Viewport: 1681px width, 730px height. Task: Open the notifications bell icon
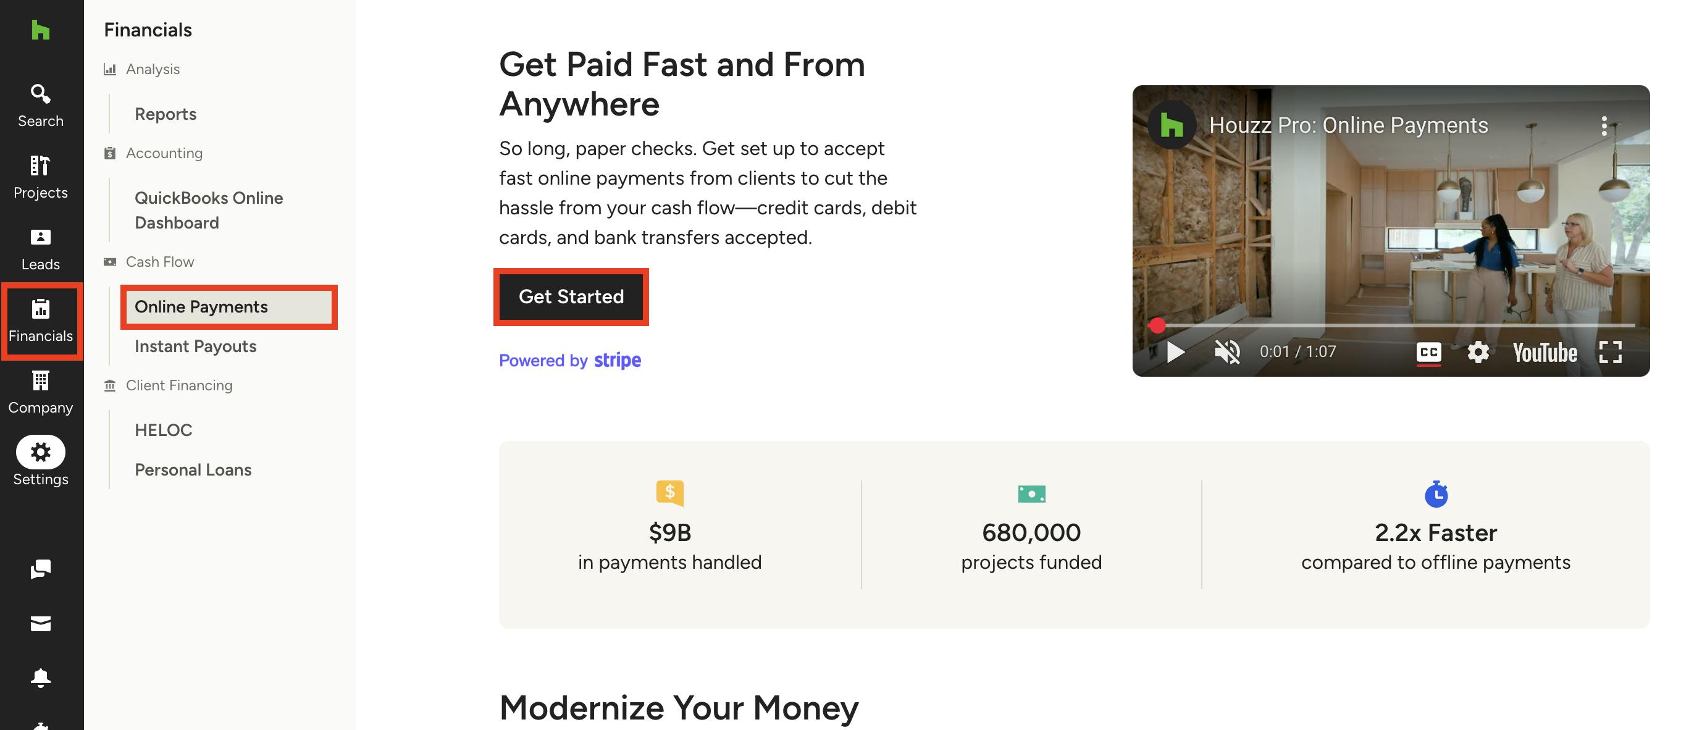[x=41, y=678]
